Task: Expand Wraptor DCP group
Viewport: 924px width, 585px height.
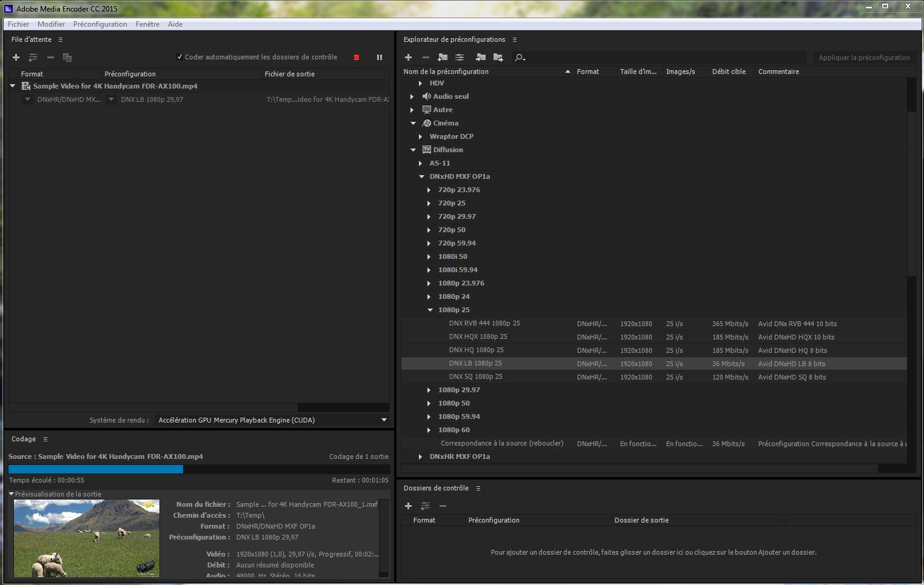Action: point(420,136)
